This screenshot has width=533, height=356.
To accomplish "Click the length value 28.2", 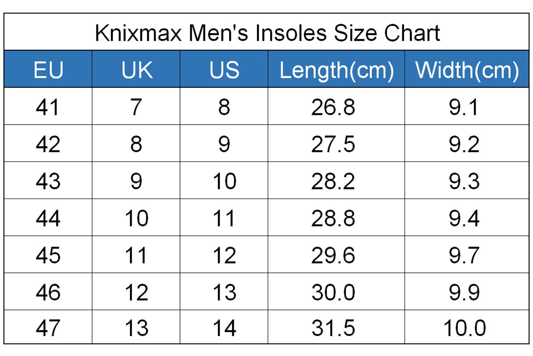I will 333,181.
